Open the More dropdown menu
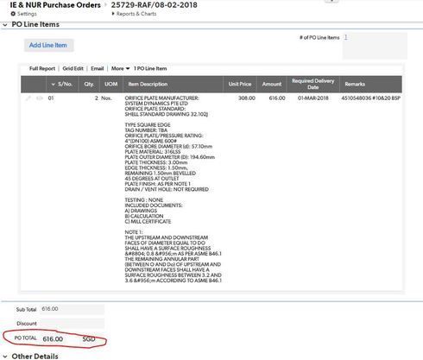423x360 pixels. (x=120, y=68)
